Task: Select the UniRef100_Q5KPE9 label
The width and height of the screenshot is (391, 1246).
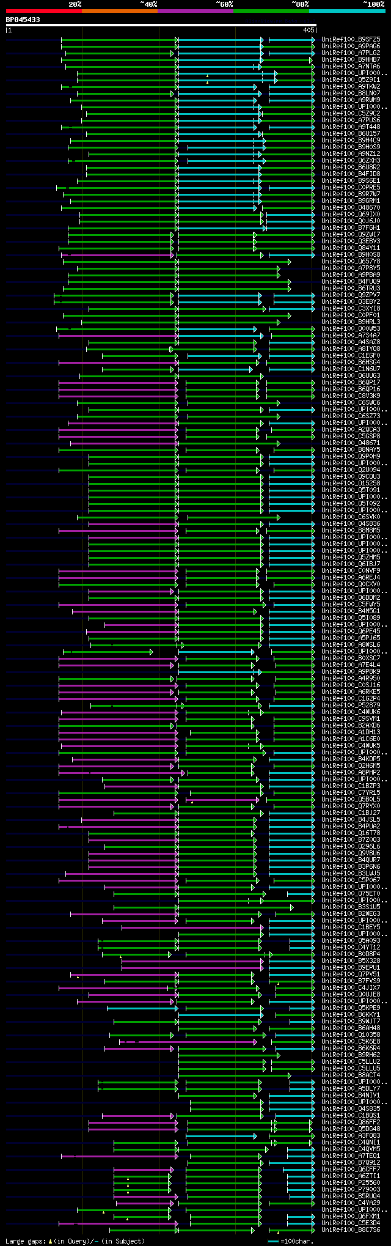Action: click(x=351, y=1008)
